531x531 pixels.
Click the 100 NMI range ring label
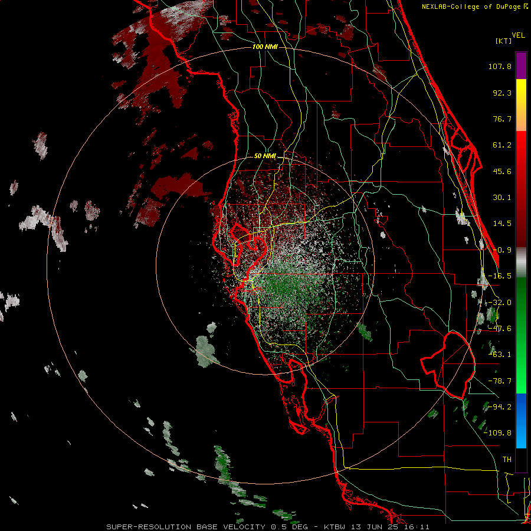(265, 47)
